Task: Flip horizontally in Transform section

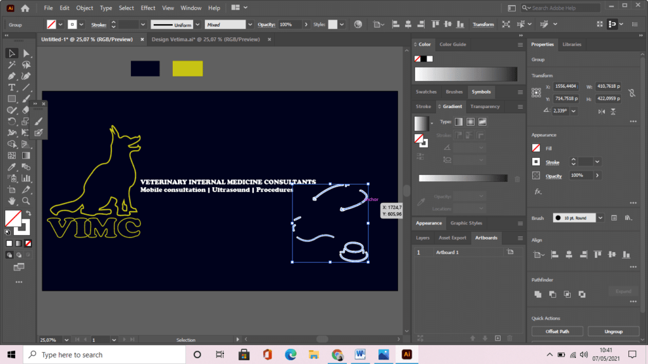Action: 602,111
